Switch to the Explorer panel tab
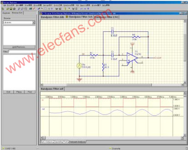This screenshot has height=150, width=188. point(6,13)
